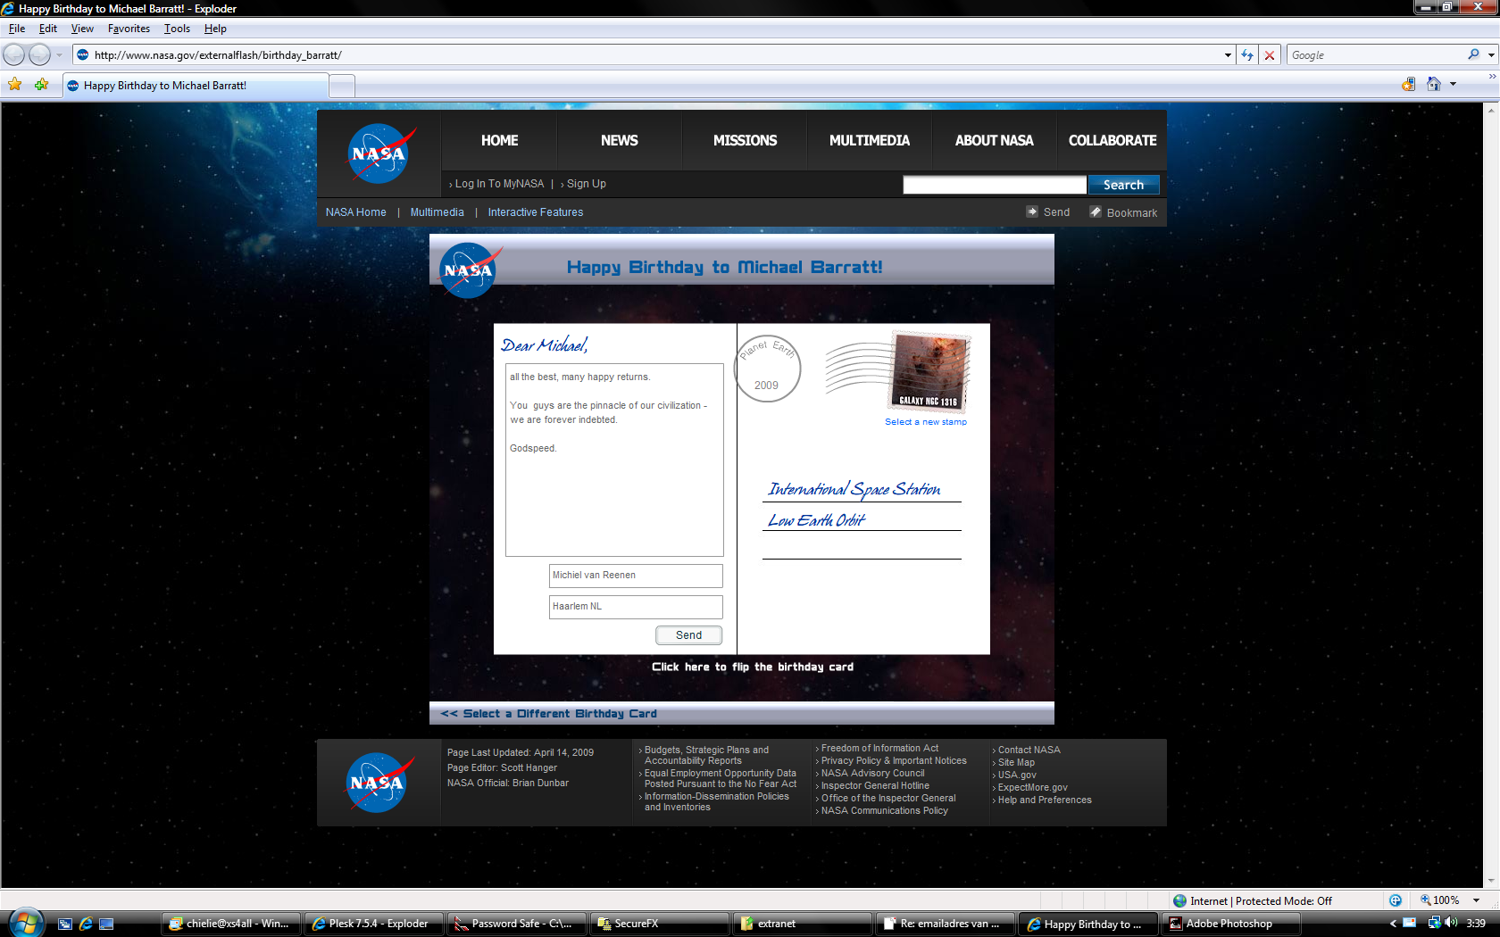The width and height of the screenshot is (1500, 937).
Task: Click the Multimedia breadcrumb link
Action: click(x=437, y=212)
